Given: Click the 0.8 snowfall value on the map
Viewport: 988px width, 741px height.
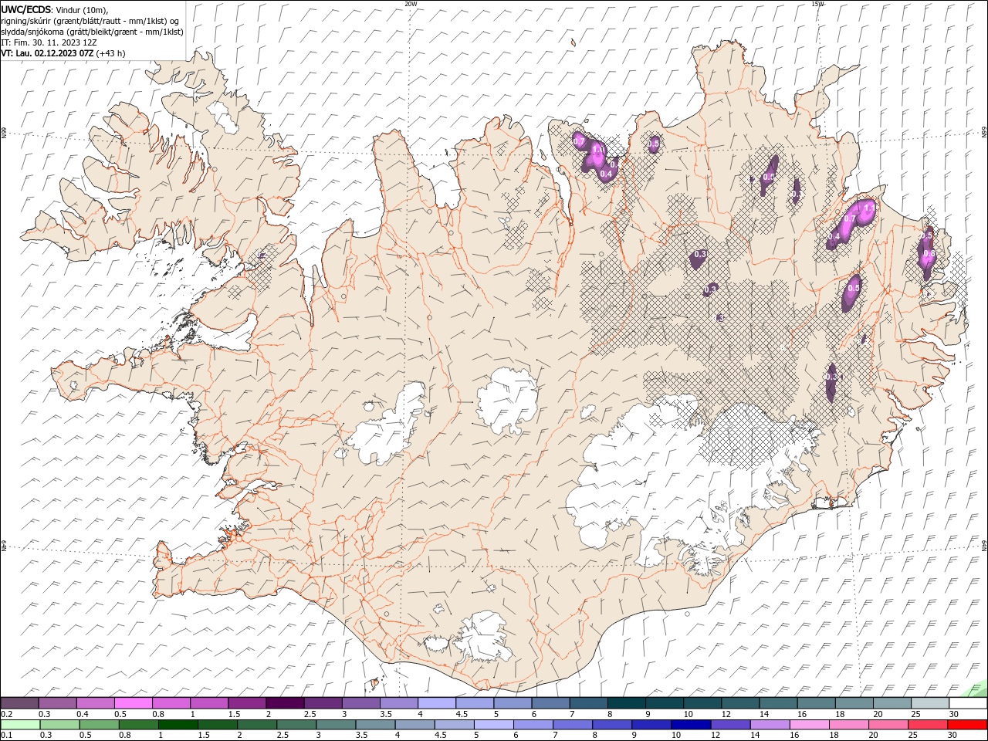Looking at the screenshot, I should (929, 254).
